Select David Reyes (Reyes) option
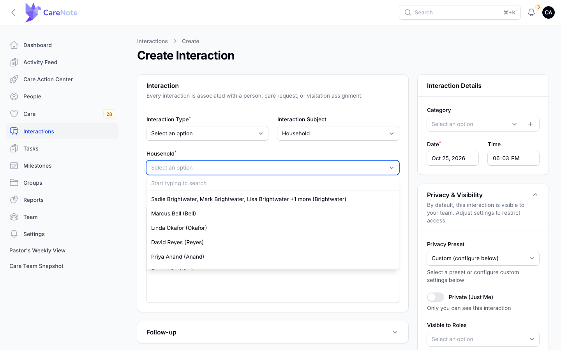Screen dimensions: 561x350 coord(273,242)
